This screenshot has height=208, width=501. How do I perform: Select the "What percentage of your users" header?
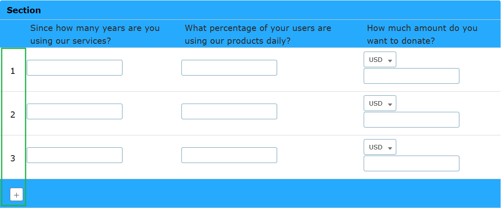pyautogui.click(x=258, y=35)
